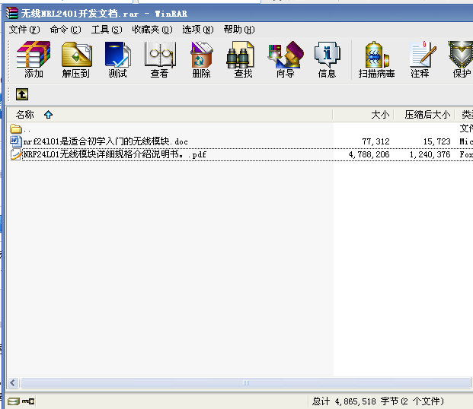Click the packed size 1,240,376
Image resolution: width=473 pixels, height=409 pixels.
pos(430,154)
